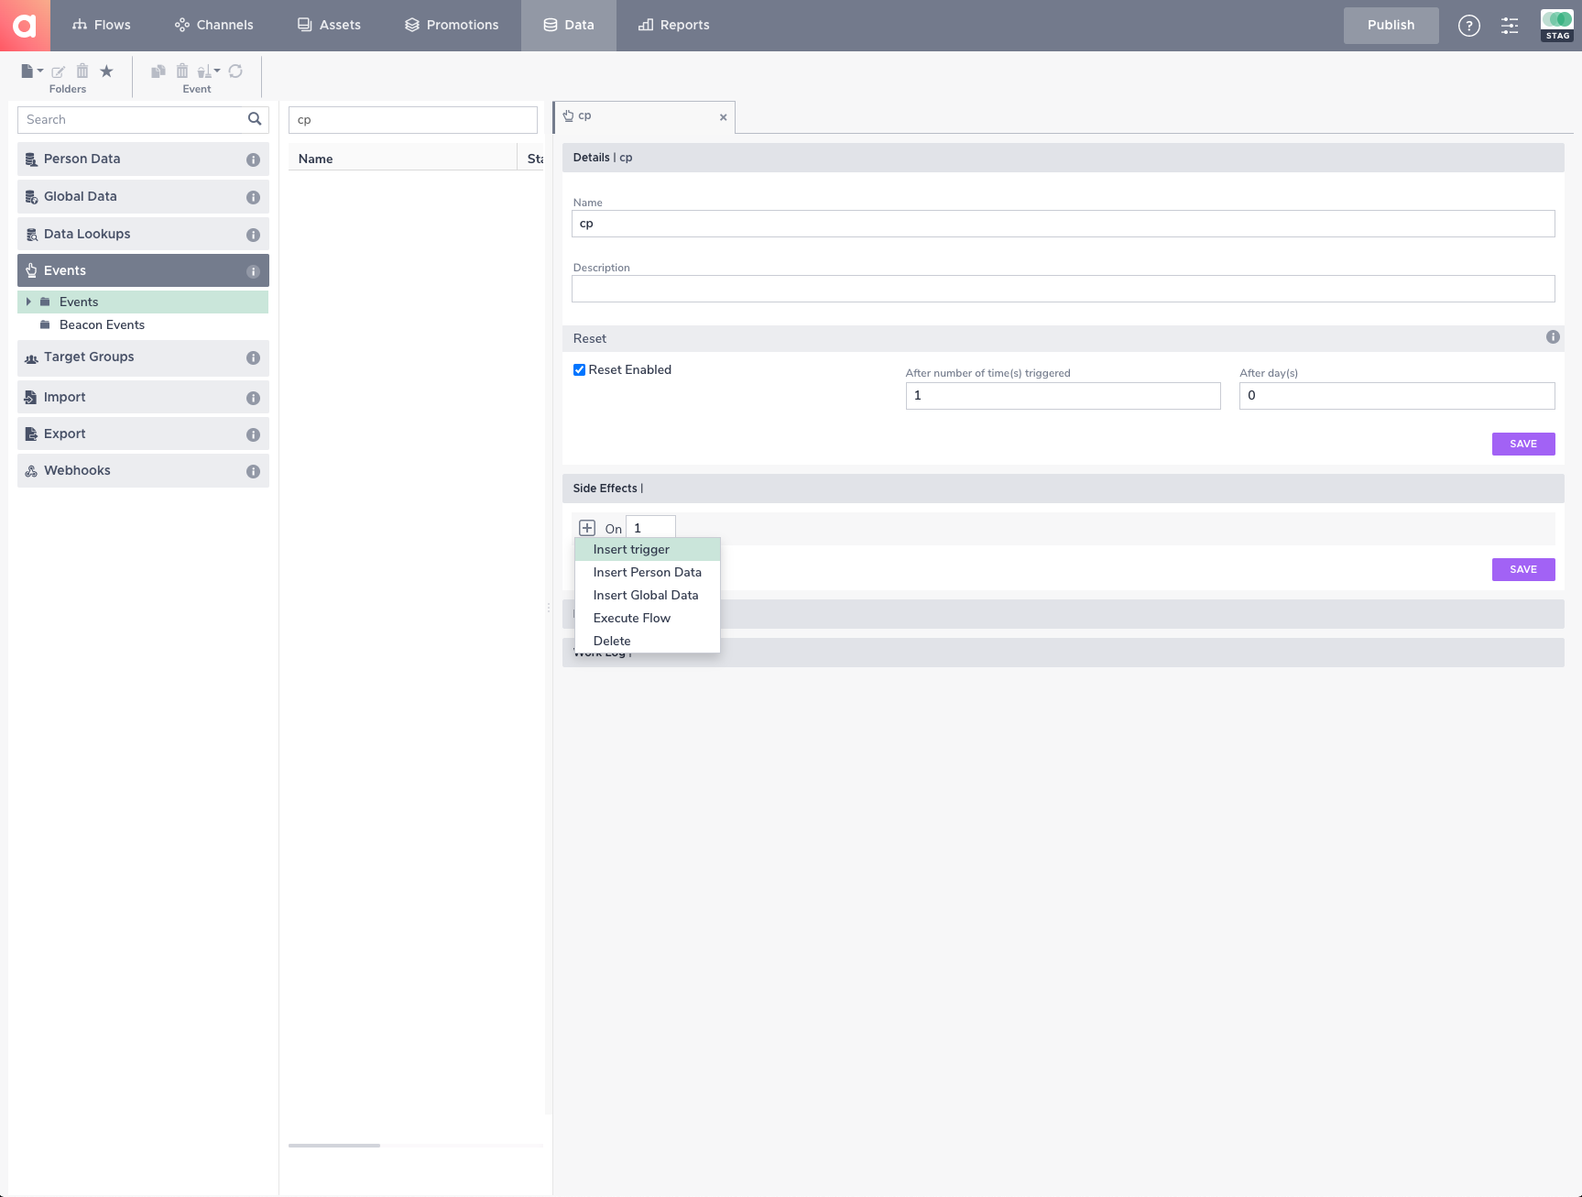Expand the Events folder tree arrow

point(28,302)
